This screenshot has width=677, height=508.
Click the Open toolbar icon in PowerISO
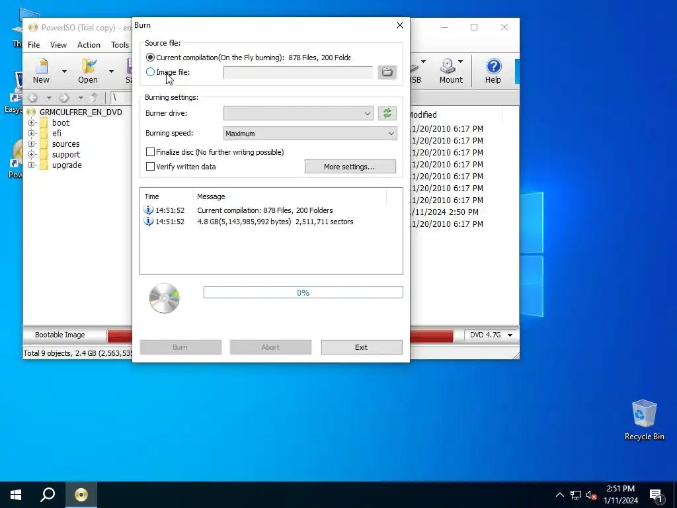point(88,71)
